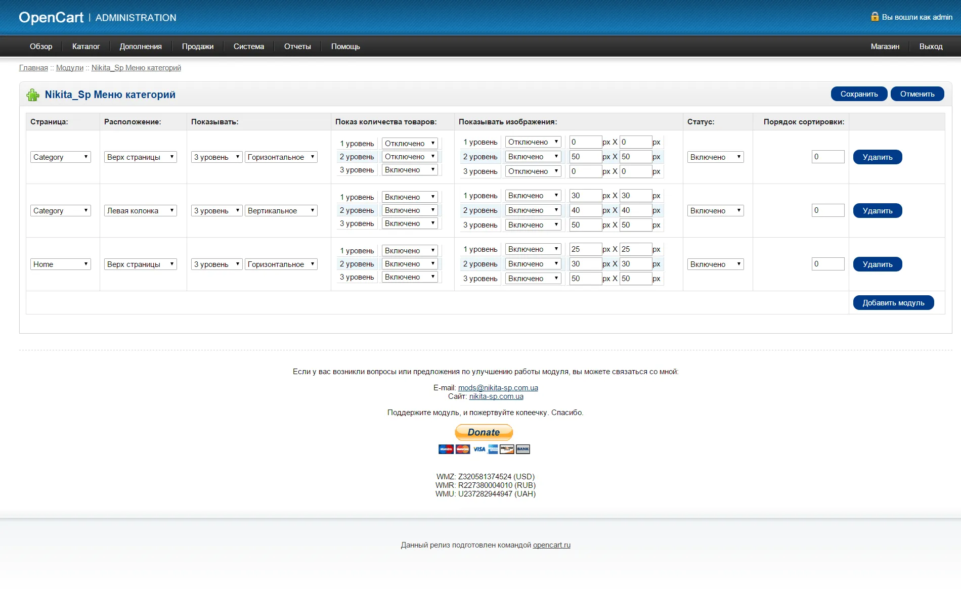Open Home row 3 уровень image display dropdown
961x589 pixels.
(x=533, y=279)
